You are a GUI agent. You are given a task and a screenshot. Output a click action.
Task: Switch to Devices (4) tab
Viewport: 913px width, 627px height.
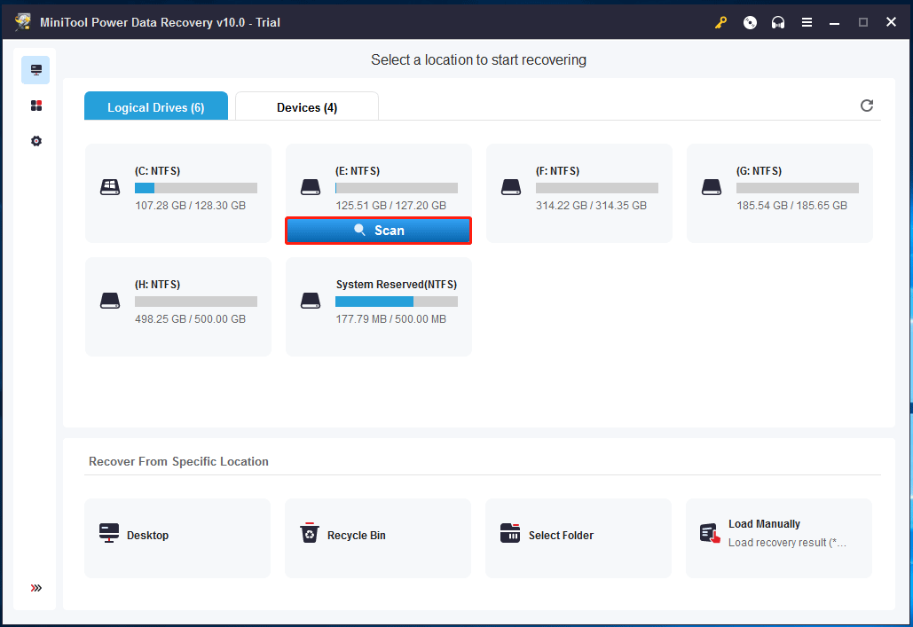(x=307, y=106)
